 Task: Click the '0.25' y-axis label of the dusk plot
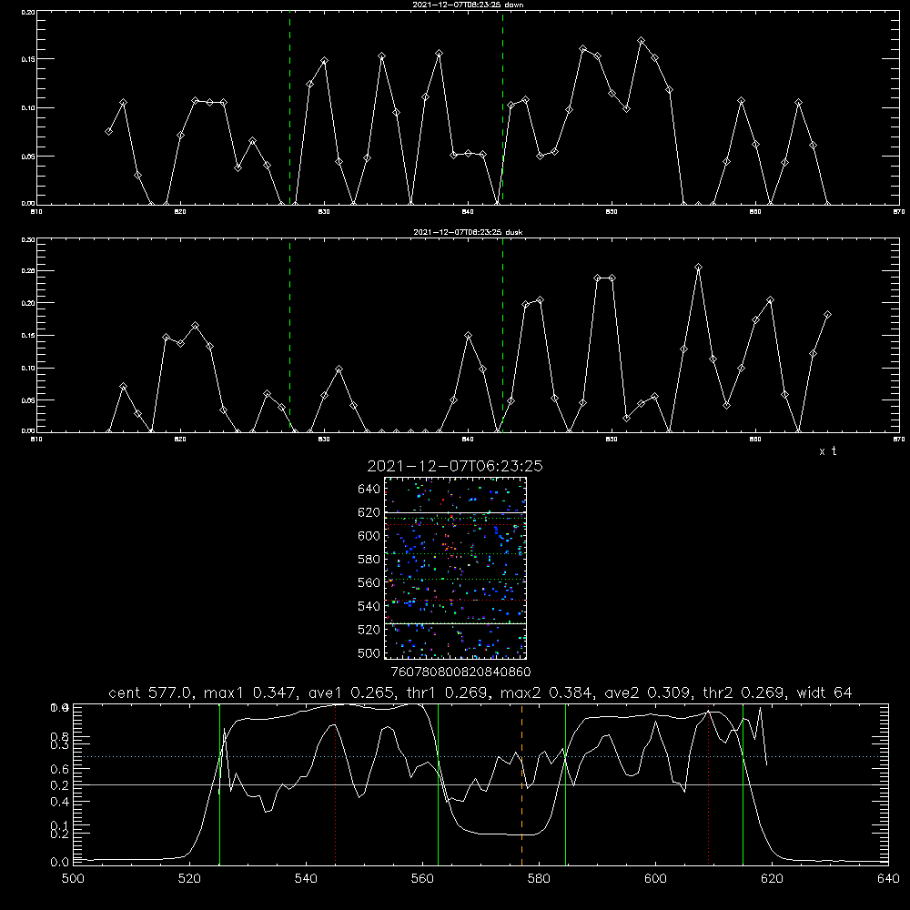(28, 271)
